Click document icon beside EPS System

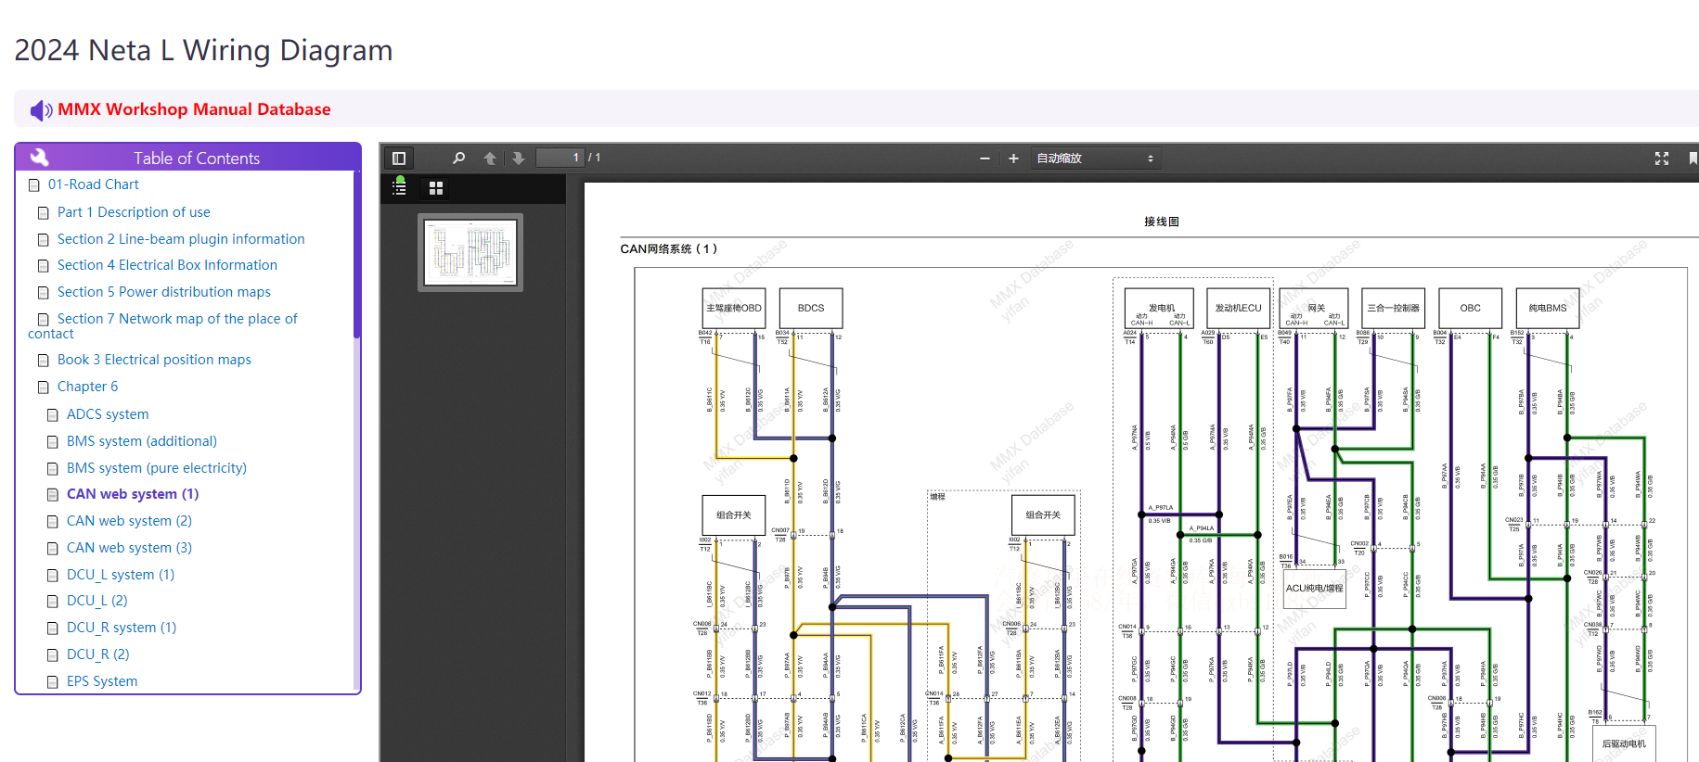coord(53,682)
